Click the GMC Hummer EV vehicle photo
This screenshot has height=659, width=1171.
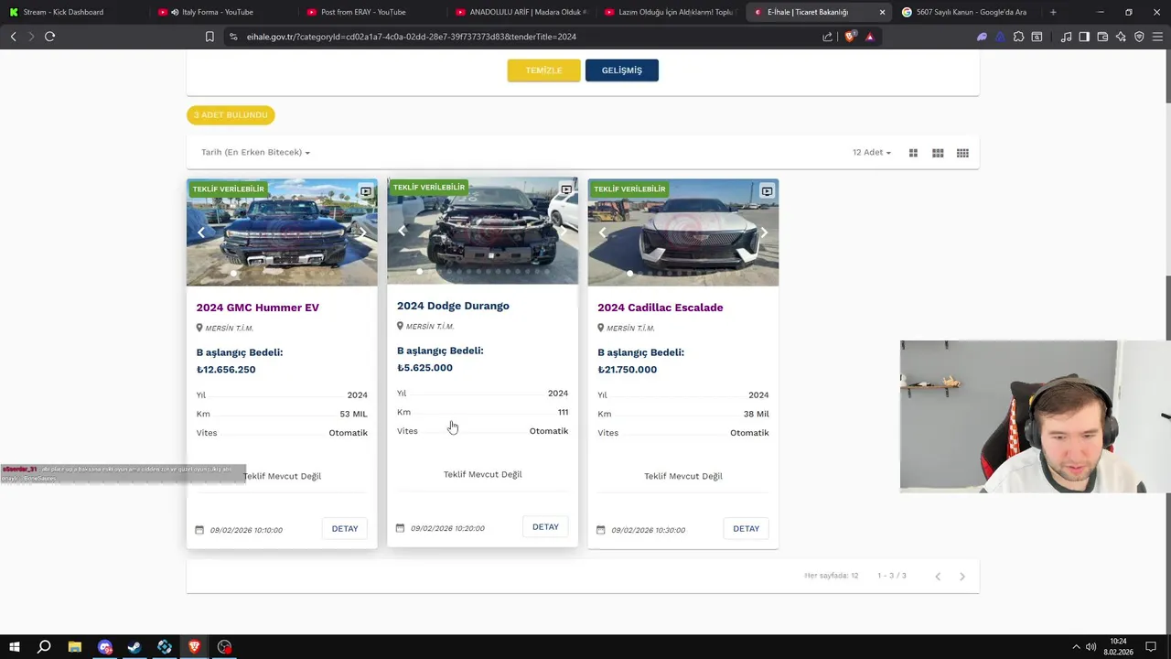click(282, 232)
